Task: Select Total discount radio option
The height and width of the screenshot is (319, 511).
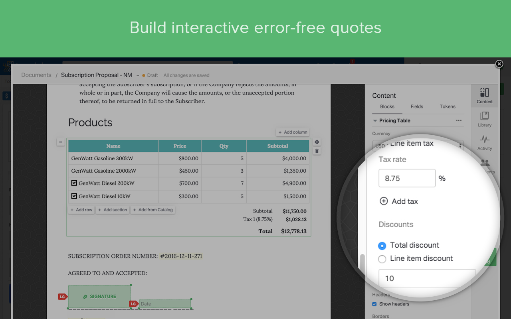Action: [382, 246]
